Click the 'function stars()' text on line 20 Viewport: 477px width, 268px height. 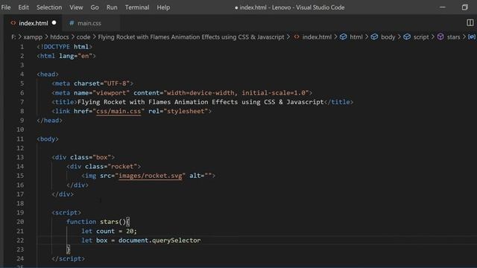[96, 222]
